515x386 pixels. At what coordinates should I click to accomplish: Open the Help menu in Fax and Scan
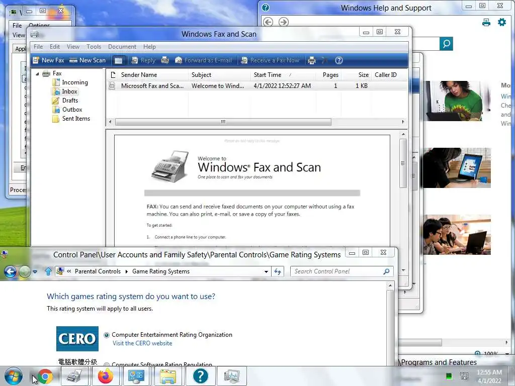(149, 47)
